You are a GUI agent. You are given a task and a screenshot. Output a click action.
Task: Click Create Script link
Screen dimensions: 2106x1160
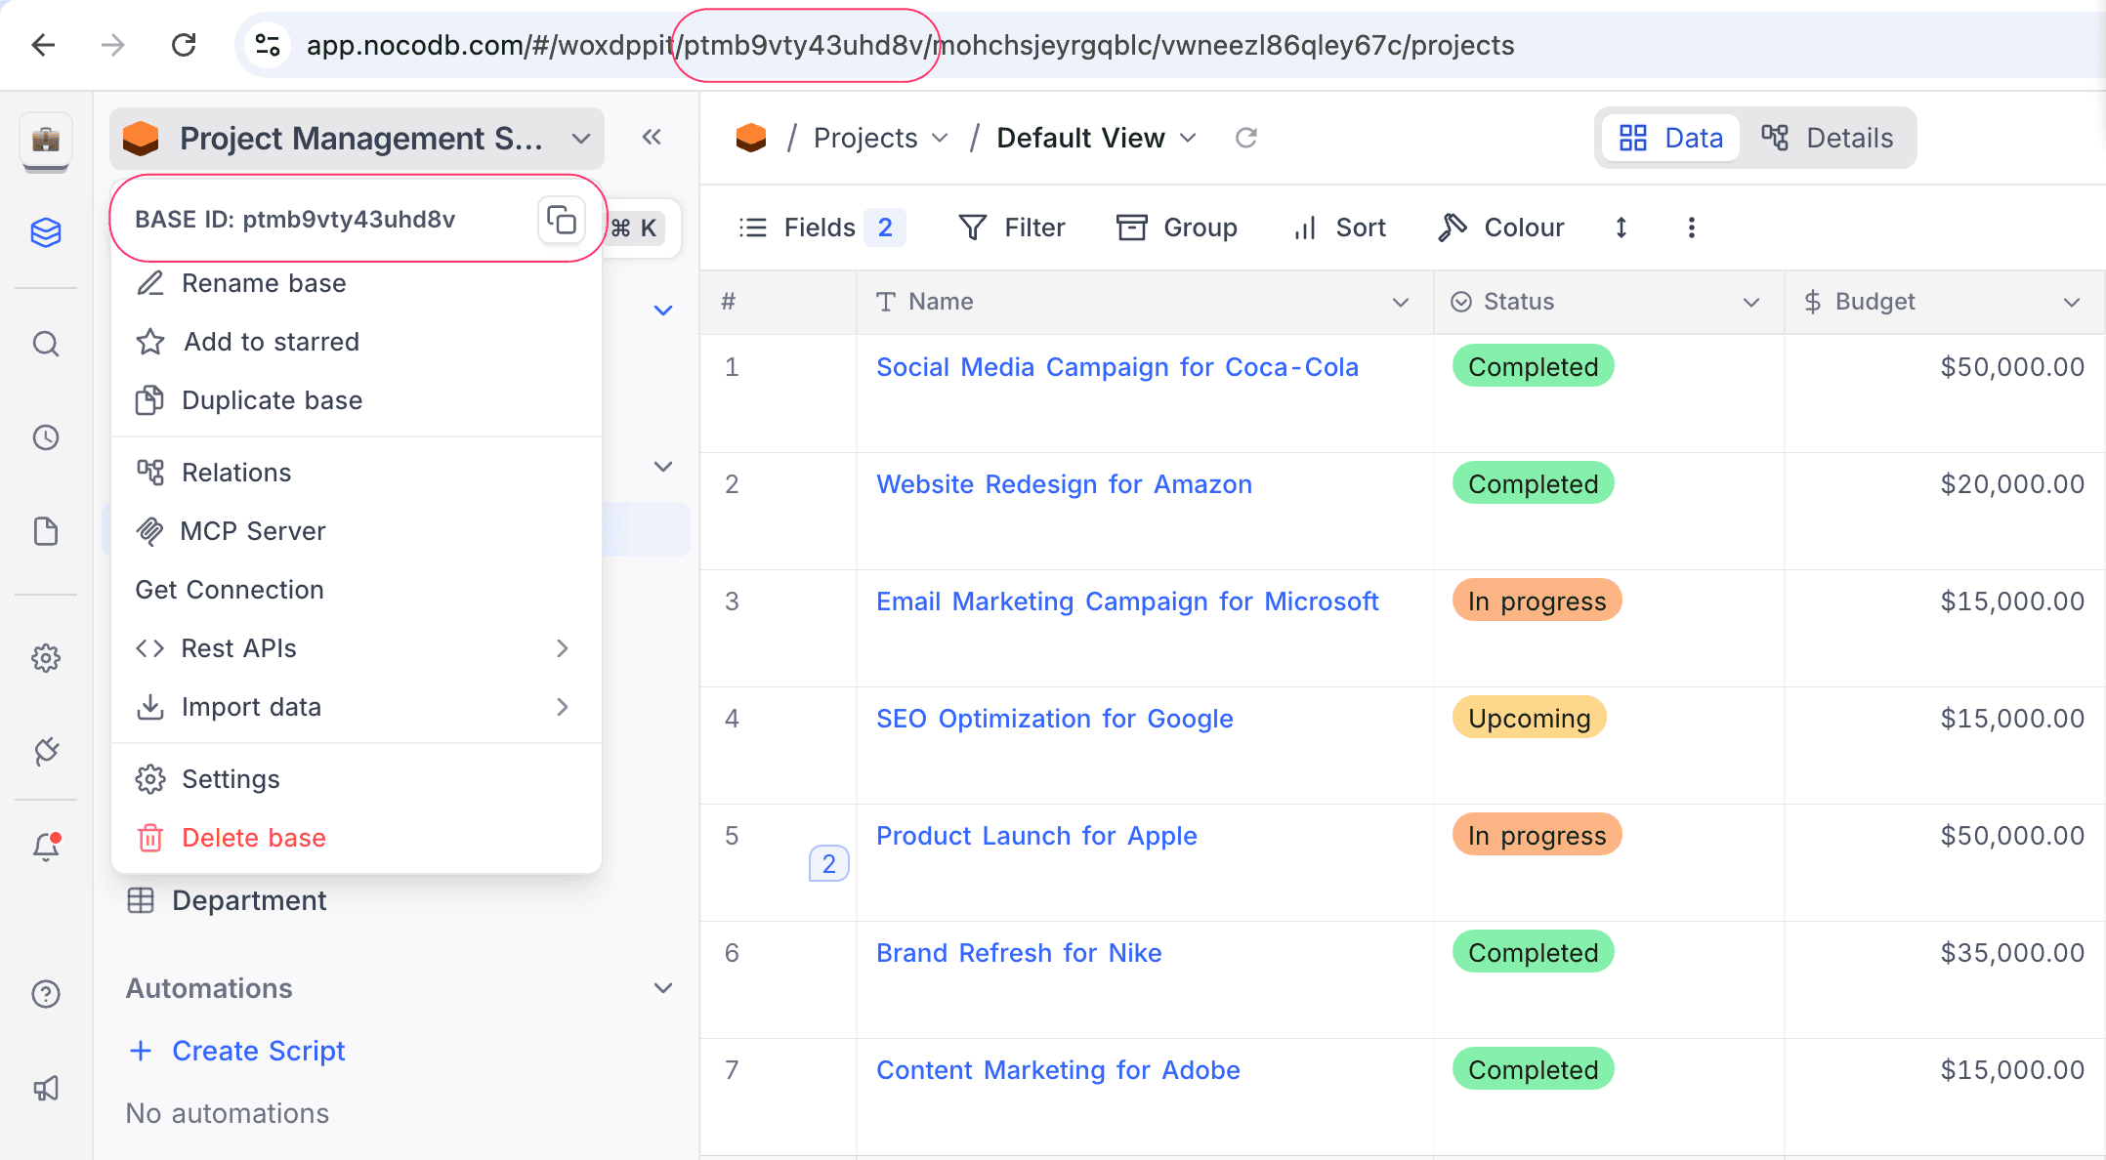point(258,1051)
